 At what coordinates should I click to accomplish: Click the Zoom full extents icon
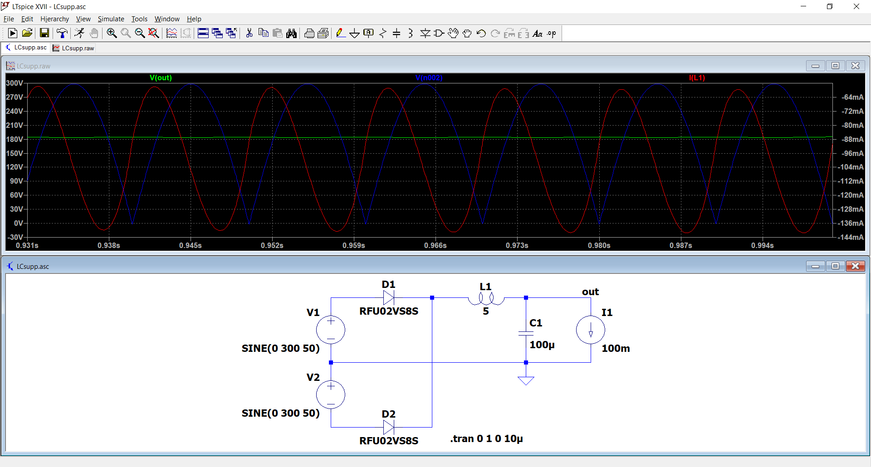154,33
